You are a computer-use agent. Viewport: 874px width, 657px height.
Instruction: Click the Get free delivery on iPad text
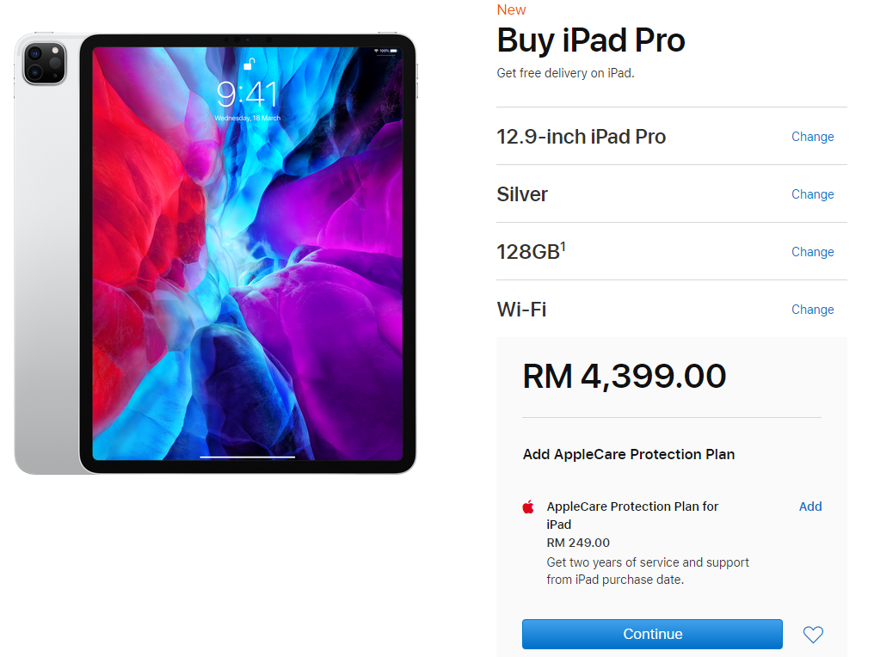(x=565, y=73)
